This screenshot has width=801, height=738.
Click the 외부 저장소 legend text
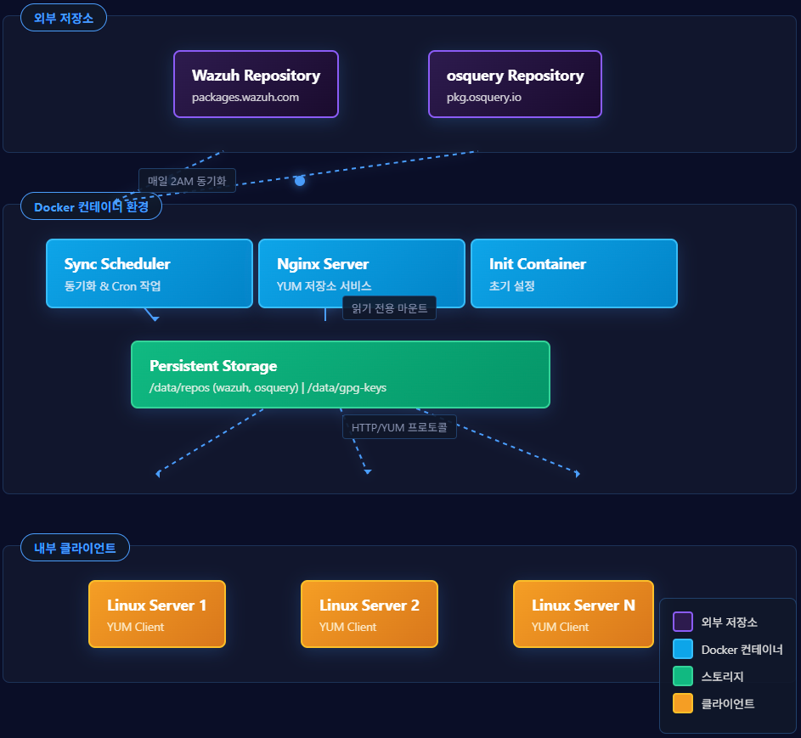pyautogui.click(x=729, y=622)
